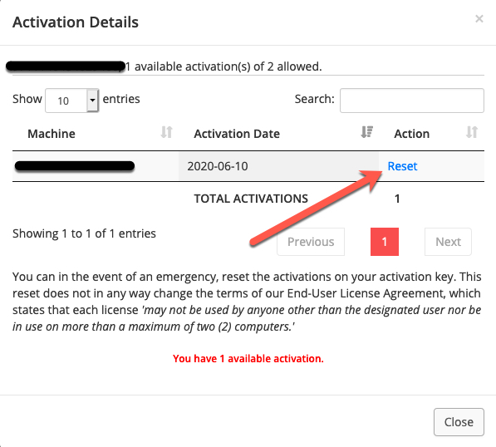The image size is (496, 447).
Task: Go to the Previous page
Action: 311,242
